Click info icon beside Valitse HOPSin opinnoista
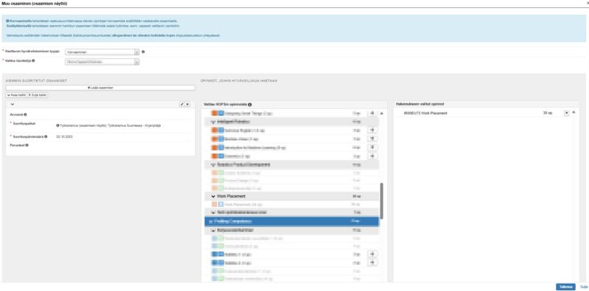Screen dimensions: 589x291 [x=250, y=105]
